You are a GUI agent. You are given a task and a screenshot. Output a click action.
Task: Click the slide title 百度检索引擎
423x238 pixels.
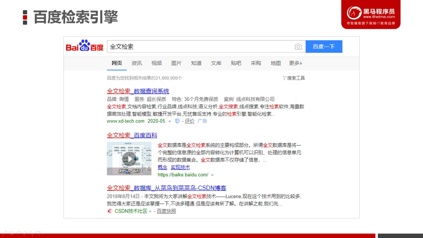75,17
